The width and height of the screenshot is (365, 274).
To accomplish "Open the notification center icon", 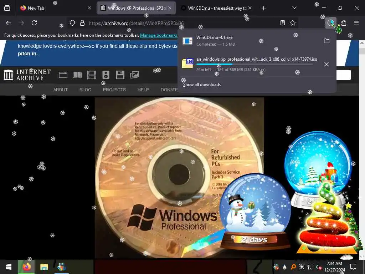I will click(x=353, y=267).
